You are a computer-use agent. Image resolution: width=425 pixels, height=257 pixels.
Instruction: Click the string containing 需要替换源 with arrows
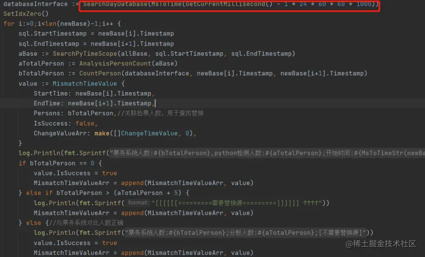pos(237,203)
